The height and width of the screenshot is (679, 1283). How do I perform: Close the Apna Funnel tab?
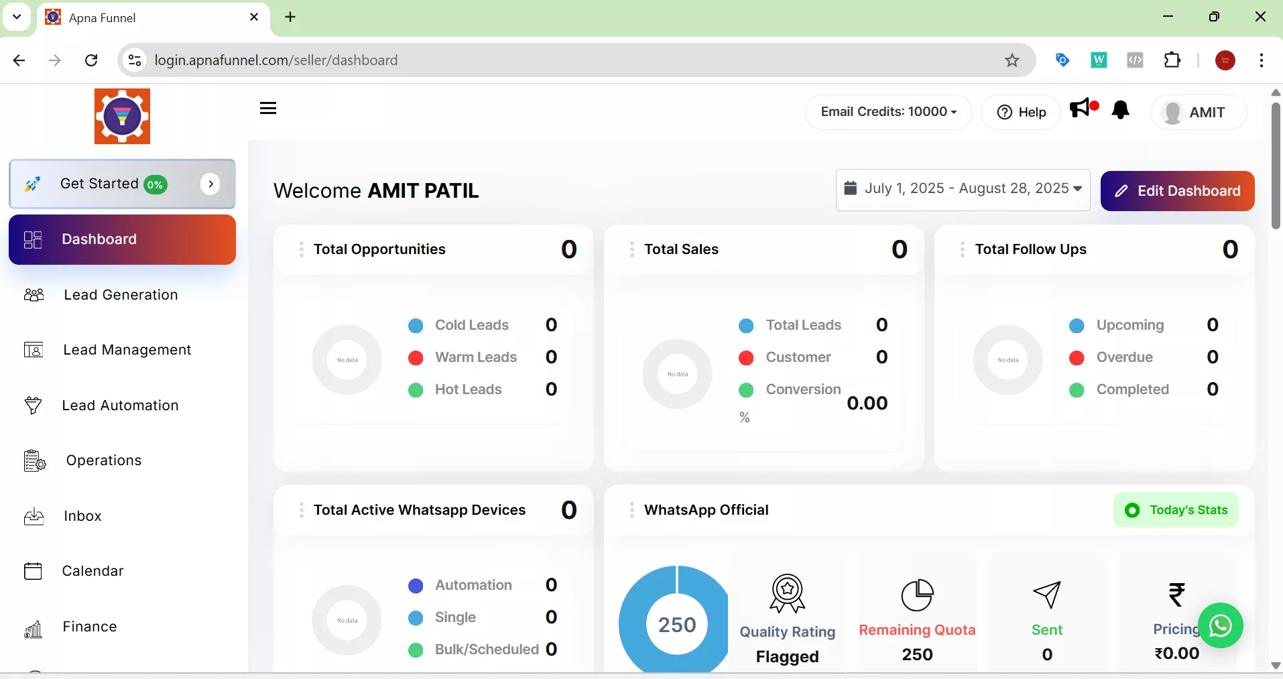tap(254, 17)
